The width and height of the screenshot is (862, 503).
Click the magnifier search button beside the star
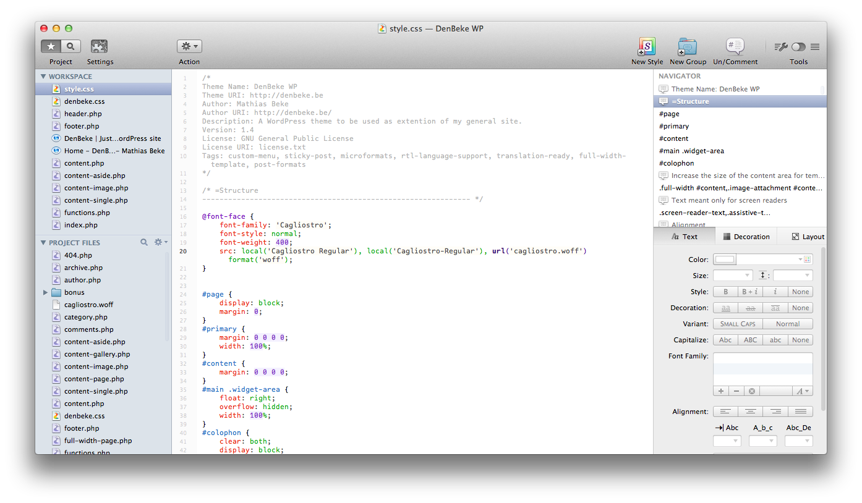click(71, 46)
